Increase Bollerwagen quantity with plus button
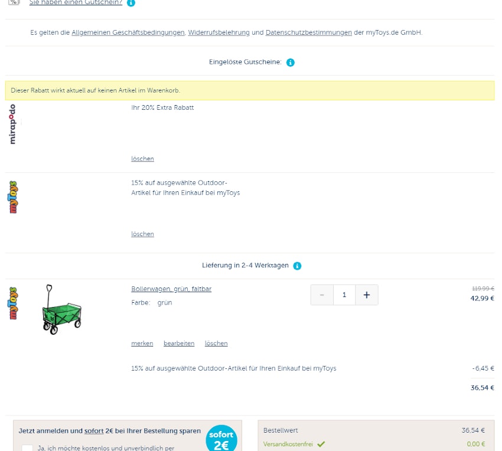 (x=367, y=295)
